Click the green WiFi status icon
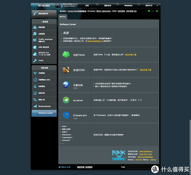This screenshot has width=191, height=175. tap(149, 11)
